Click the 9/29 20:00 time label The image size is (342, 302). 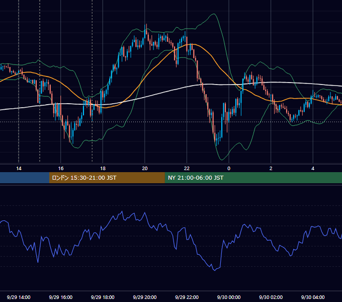(x=145, y=297)
